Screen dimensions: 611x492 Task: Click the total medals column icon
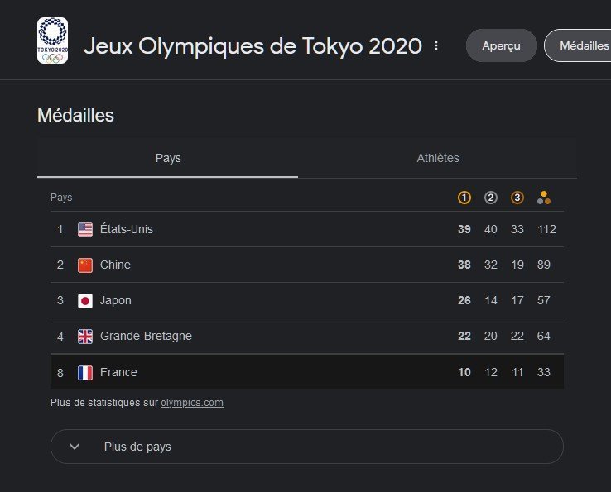pos(544,198)
